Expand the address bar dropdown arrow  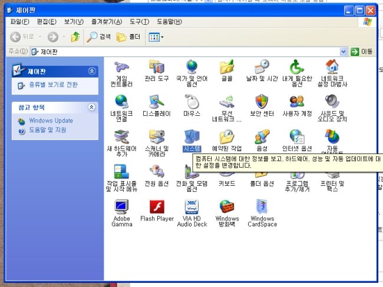click(x=344, y=52)
